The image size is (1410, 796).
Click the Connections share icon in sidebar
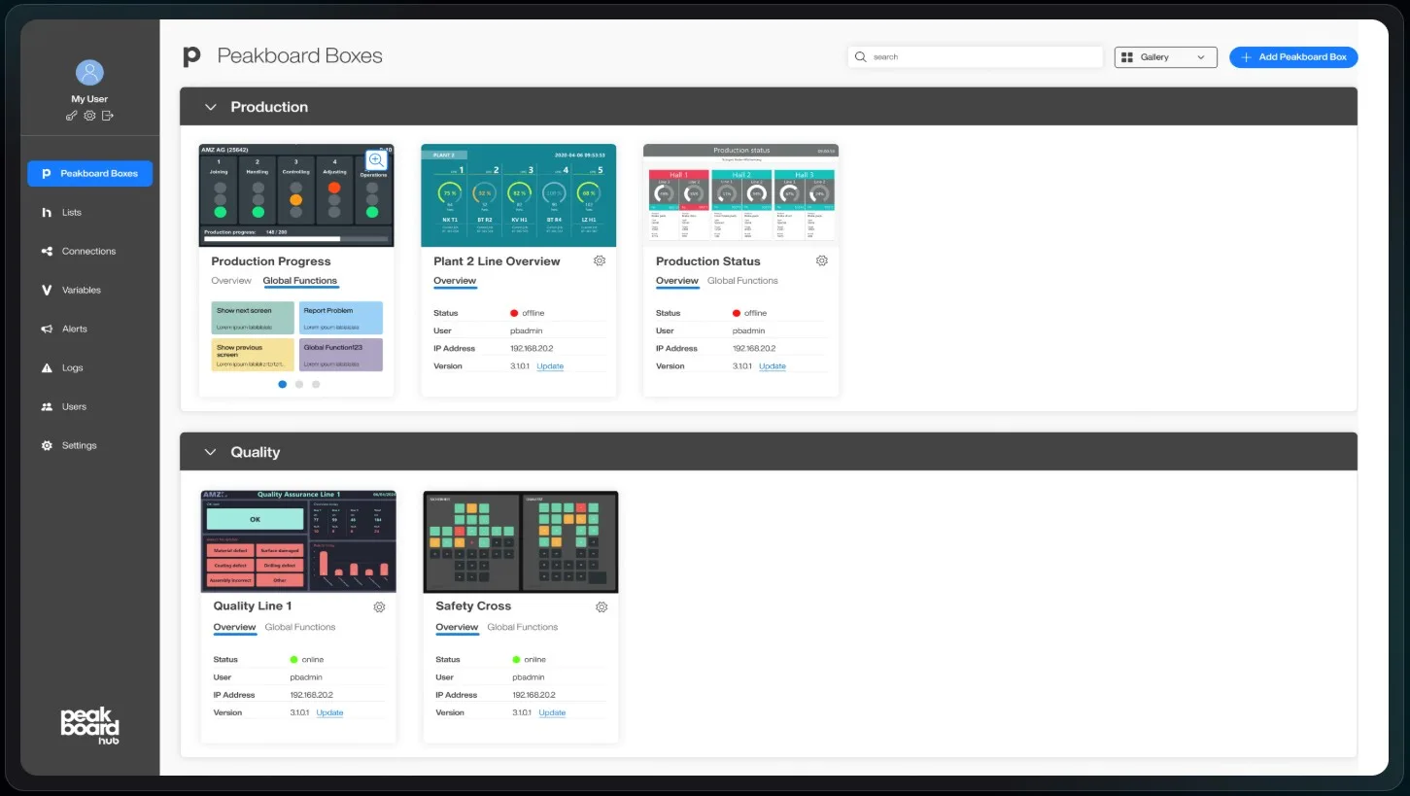47,251
